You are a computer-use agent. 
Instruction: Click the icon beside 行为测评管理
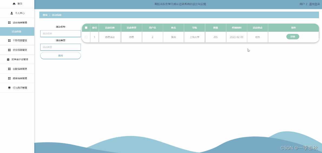pyautogui.click(x=9, y=88)
